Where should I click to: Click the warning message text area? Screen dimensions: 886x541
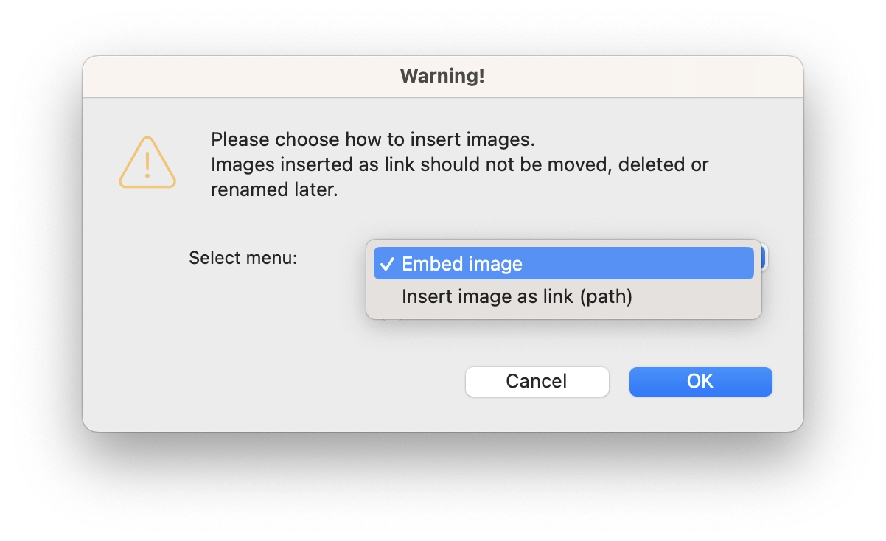click(x=459, y=164)
